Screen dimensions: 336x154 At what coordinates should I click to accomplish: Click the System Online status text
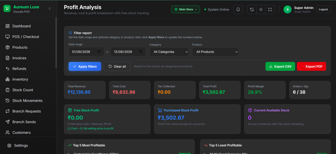(218, 9)
